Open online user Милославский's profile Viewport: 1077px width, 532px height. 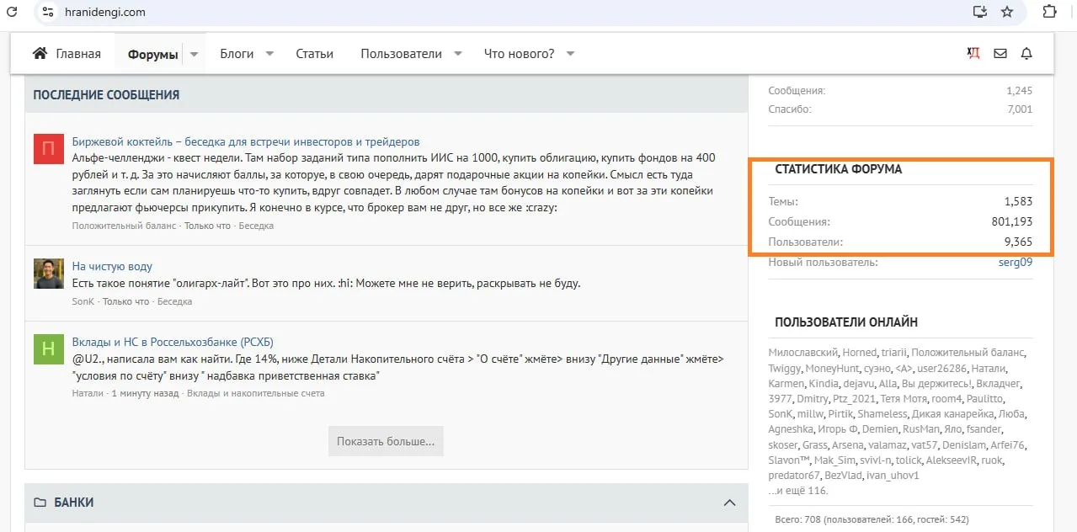click(x=802, y=353)
